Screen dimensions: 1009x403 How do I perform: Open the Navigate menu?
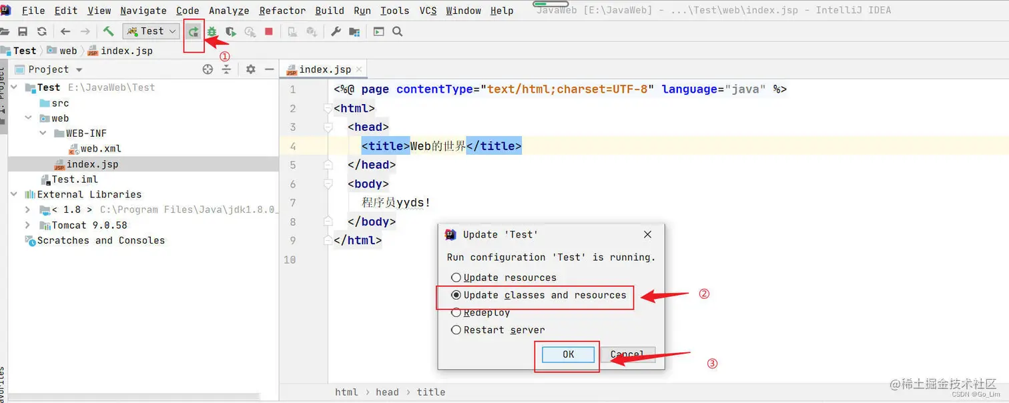point(144,11)
